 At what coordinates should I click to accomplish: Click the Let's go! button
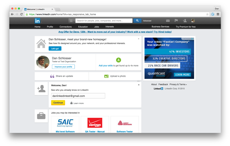click(55, 49)
